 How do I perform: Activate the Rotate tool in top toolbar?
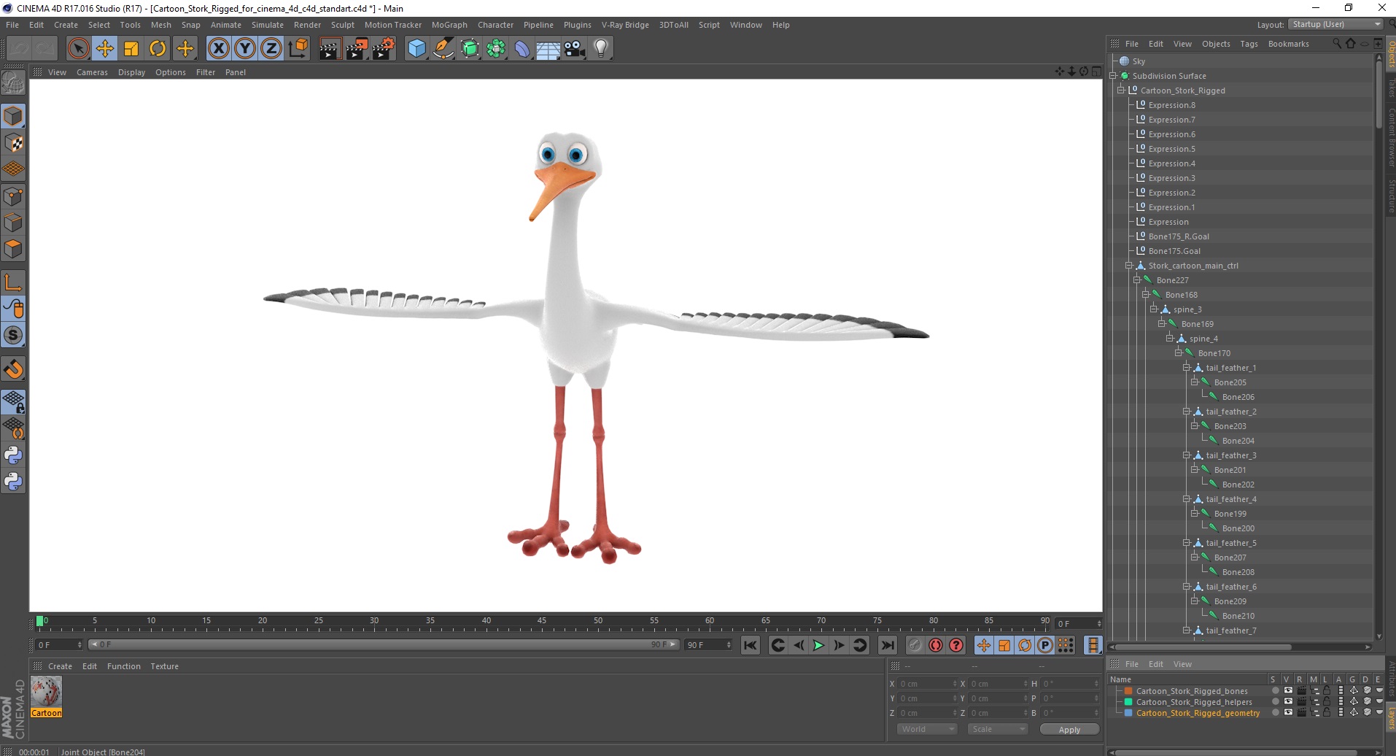[x=158, y=49]
